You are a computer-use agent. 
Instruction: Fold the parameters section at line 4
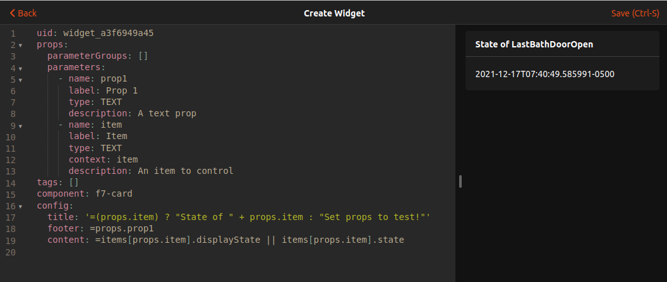click(20, 68)
